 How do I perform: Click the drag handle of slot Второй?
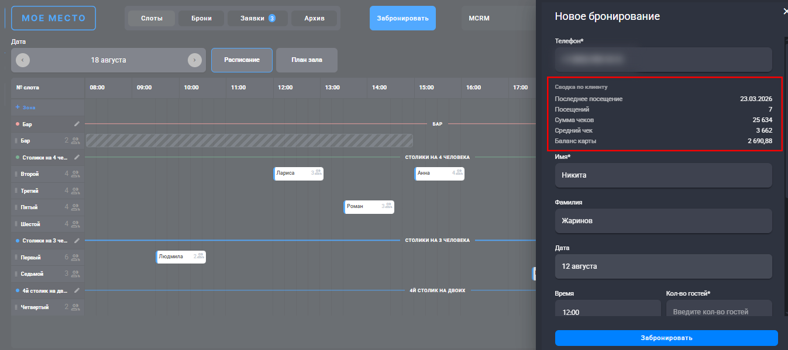coord(16,174)
